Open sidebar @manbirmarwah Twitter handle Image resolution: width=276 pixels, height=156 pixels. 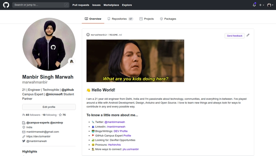[x=37, y=141]
